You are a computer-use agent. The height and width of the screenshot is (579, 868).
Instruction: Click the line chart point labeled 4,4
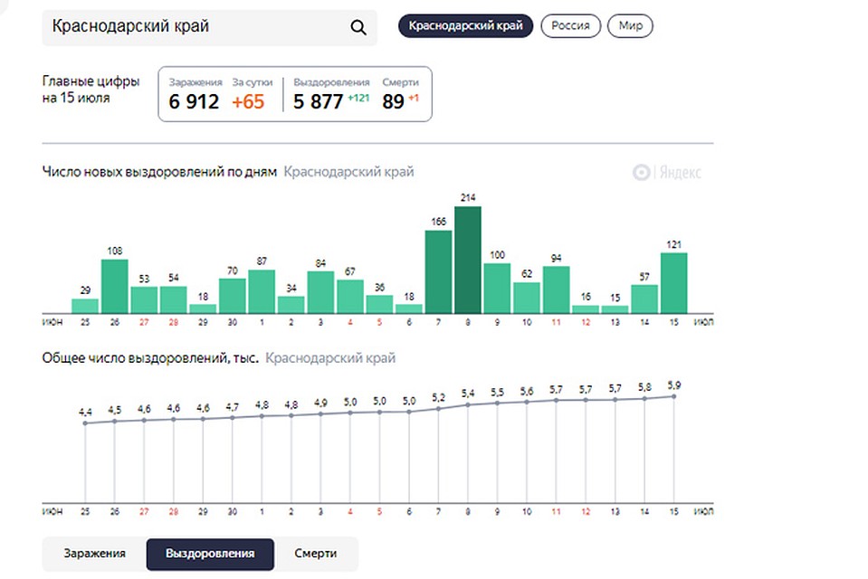tap(85, 422)
